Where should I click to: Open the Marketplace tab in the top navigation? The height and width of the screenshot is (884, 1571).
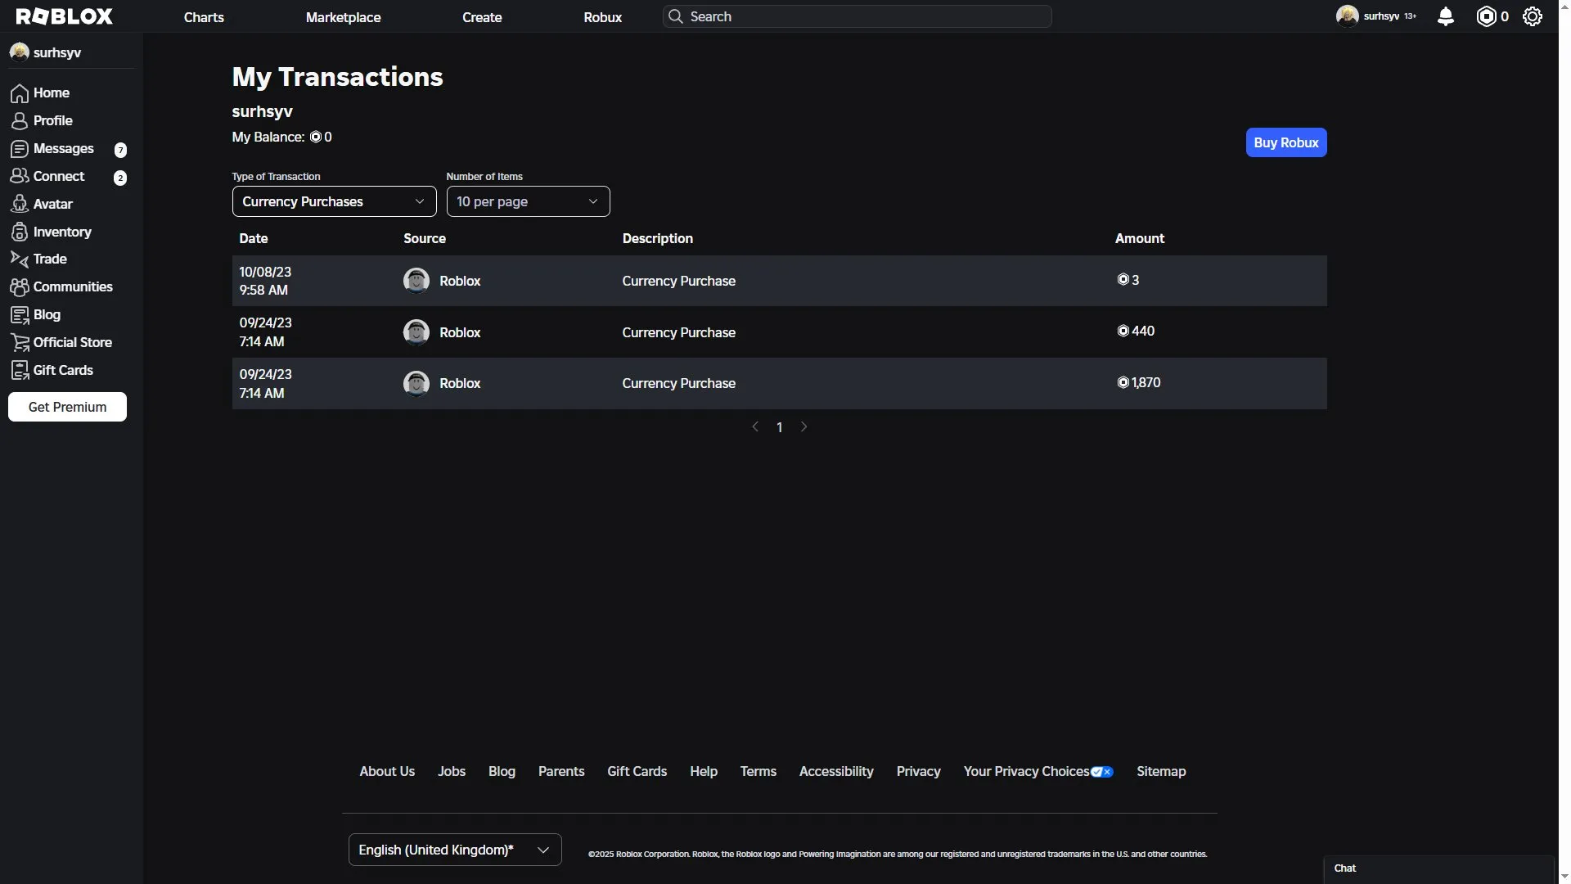pos(343,17)
